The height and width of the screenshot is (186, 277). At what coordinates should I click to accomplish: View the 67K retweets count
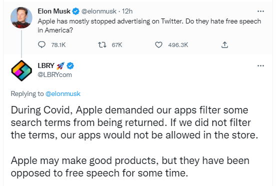tap(117, 45)
